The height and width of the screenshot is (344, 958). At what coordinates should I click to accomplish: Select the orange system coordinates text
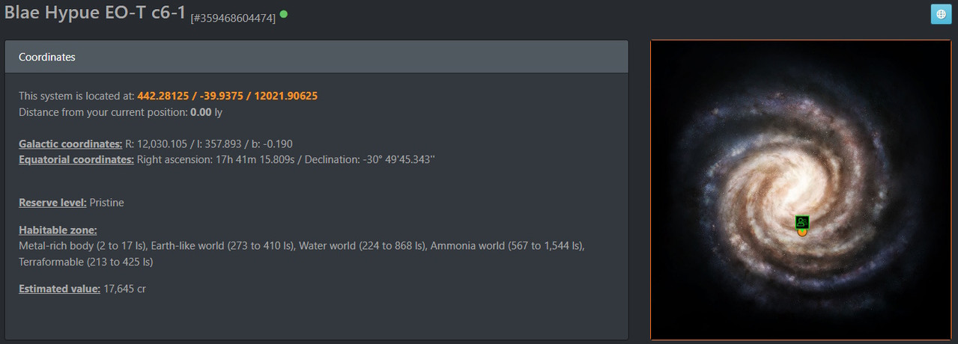(228, 96)
